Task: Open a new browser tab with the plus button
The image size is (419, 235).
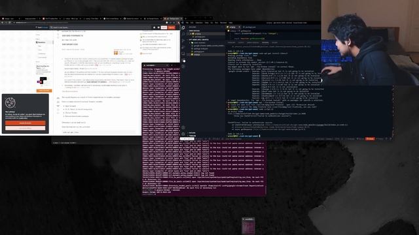Action: 185,19
